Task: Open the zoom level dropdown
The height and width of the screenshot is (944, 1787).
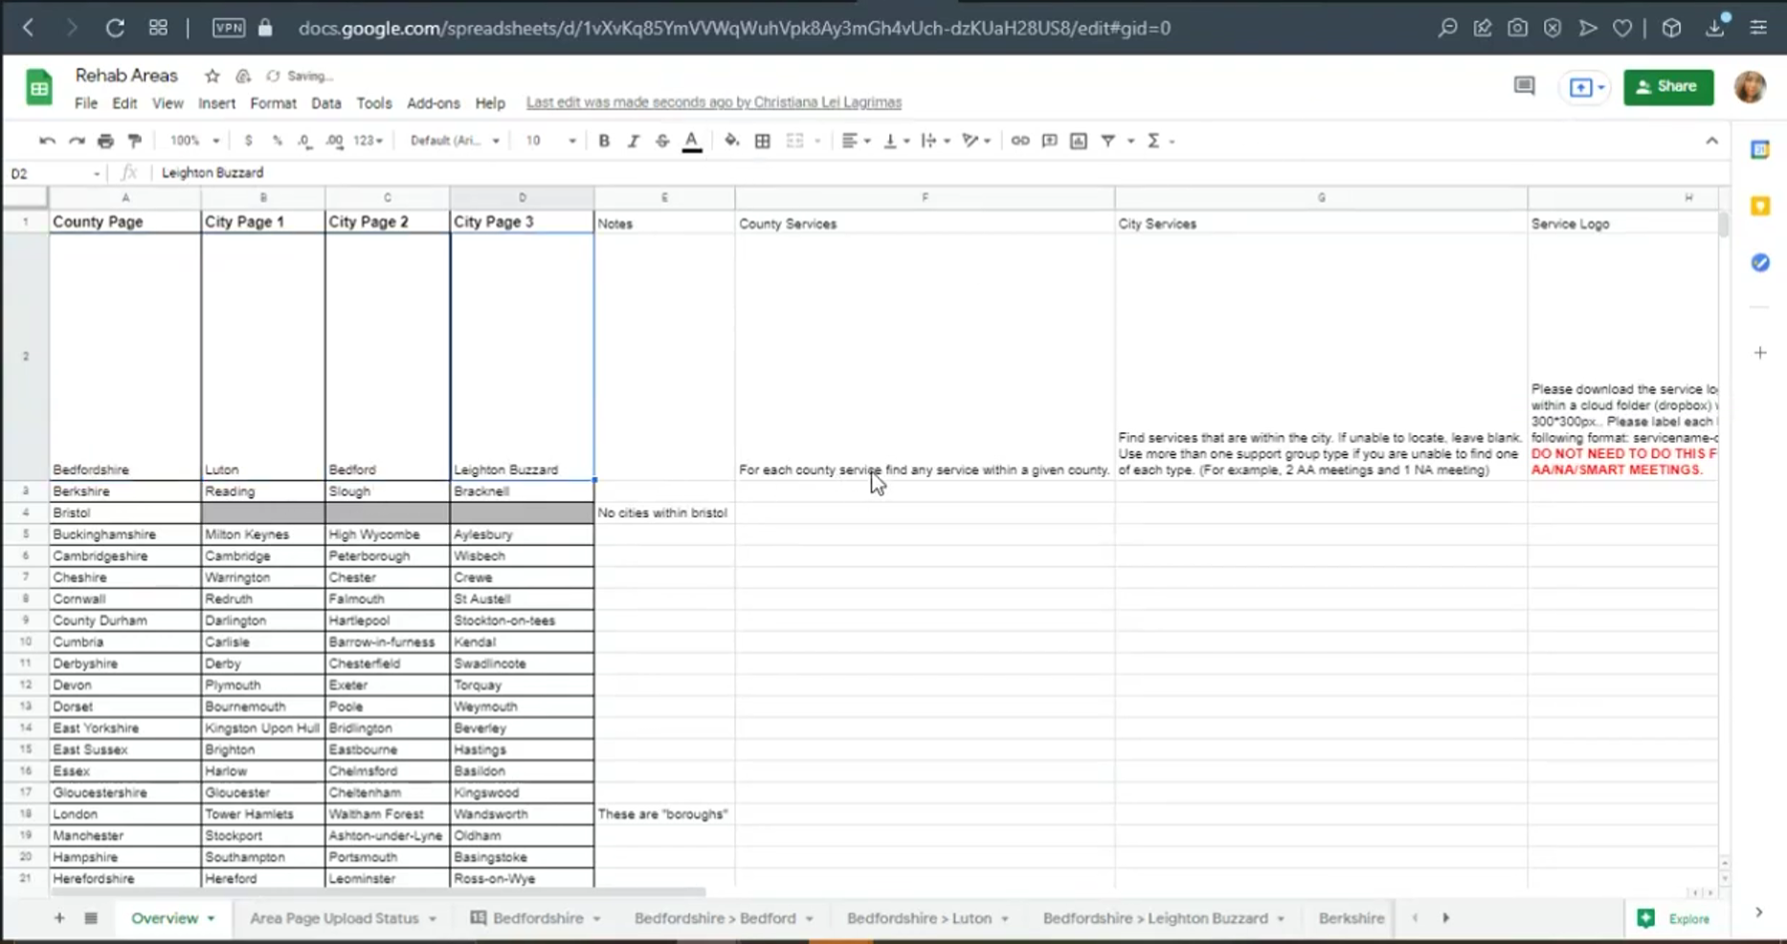Action: coord(194,141)
